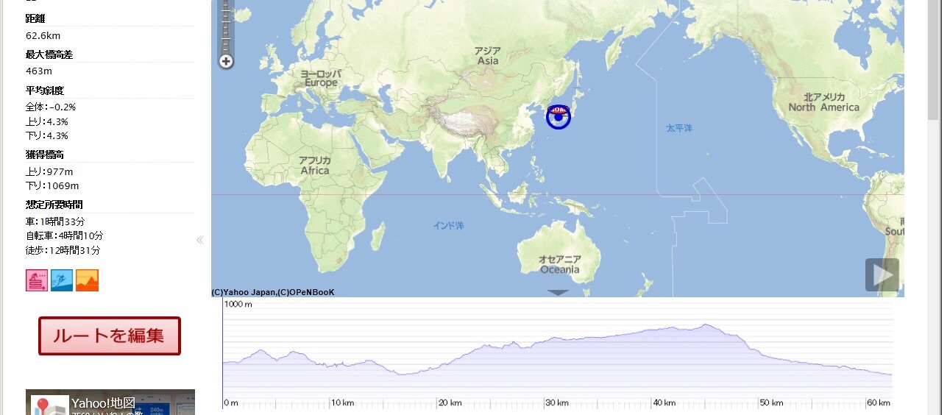950x415 pixels.
Task: Click the car time 車:1時間33分
Action: (55, 221)
